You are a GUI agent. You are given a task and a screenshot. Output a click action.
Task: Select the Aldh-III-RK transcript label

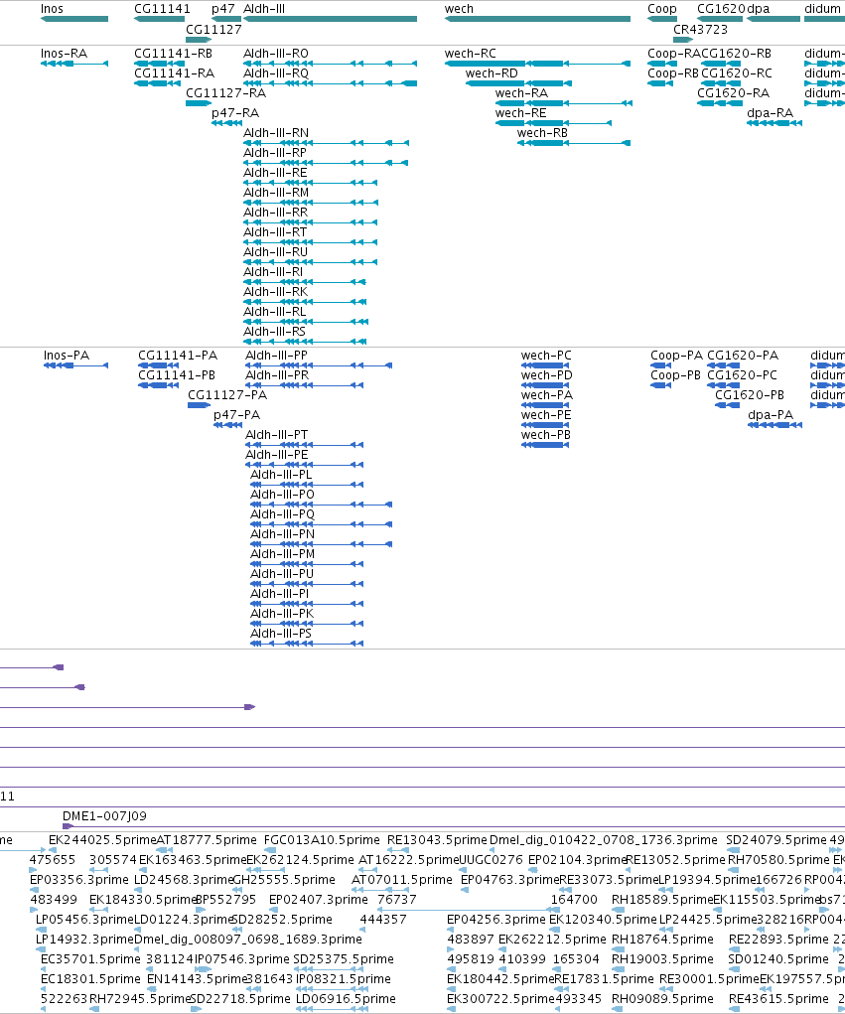[275, 292]
